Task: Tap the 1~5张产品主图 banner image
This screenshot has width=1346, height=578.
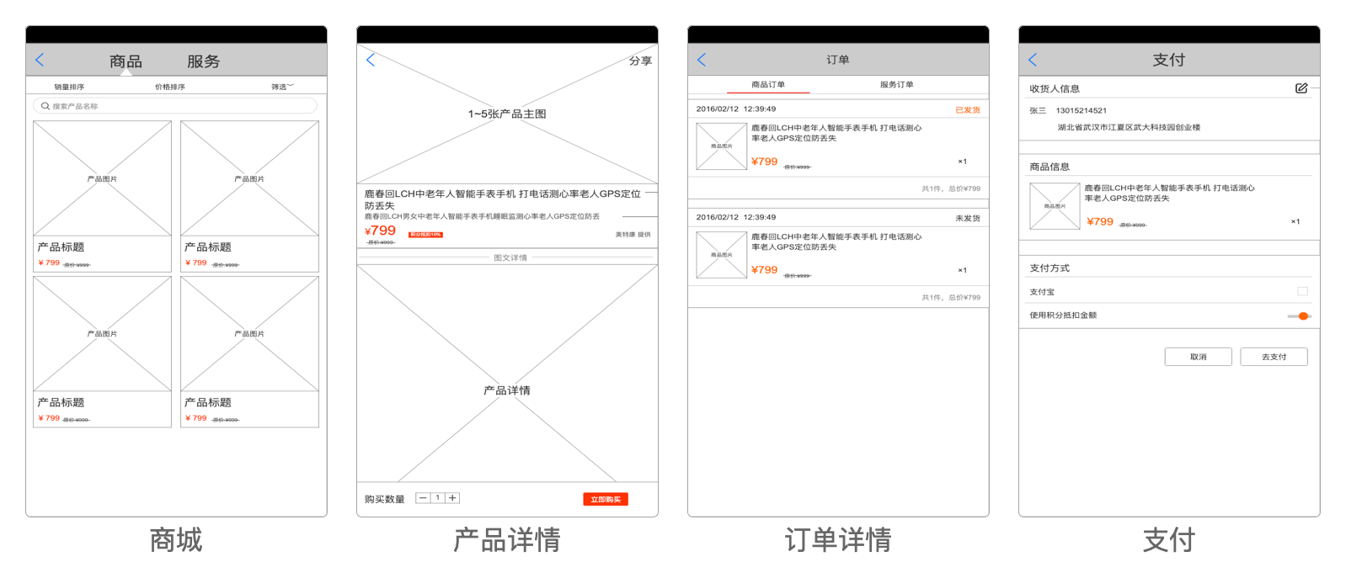Action: coord(507,114)
